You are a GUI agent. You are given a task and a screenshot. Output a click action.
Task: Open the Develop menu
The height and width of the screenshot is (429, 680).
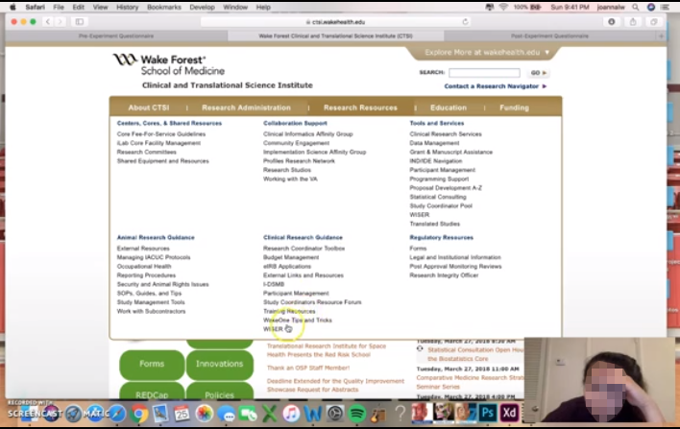[x=202, y=7]
